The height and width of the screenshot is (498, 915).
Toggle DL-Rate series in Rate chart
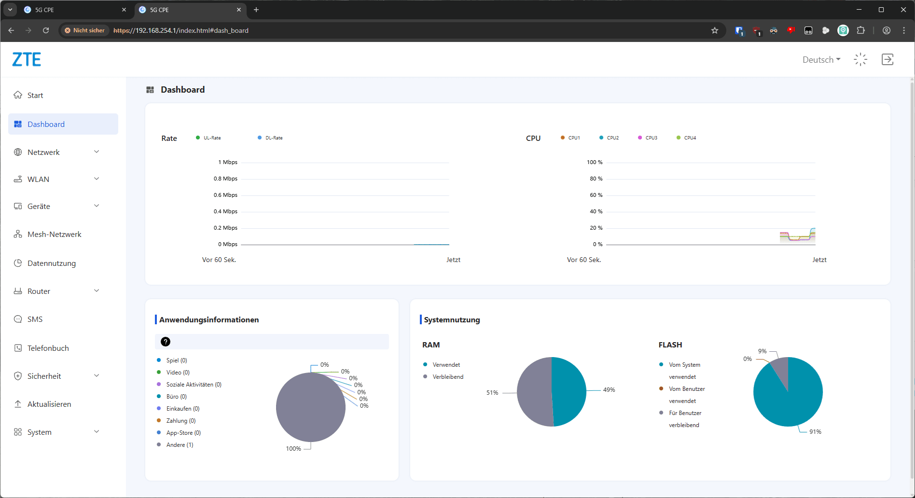click(x=270, y=138)
